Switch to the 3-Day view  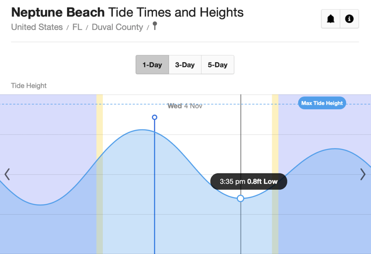point(185,65)
